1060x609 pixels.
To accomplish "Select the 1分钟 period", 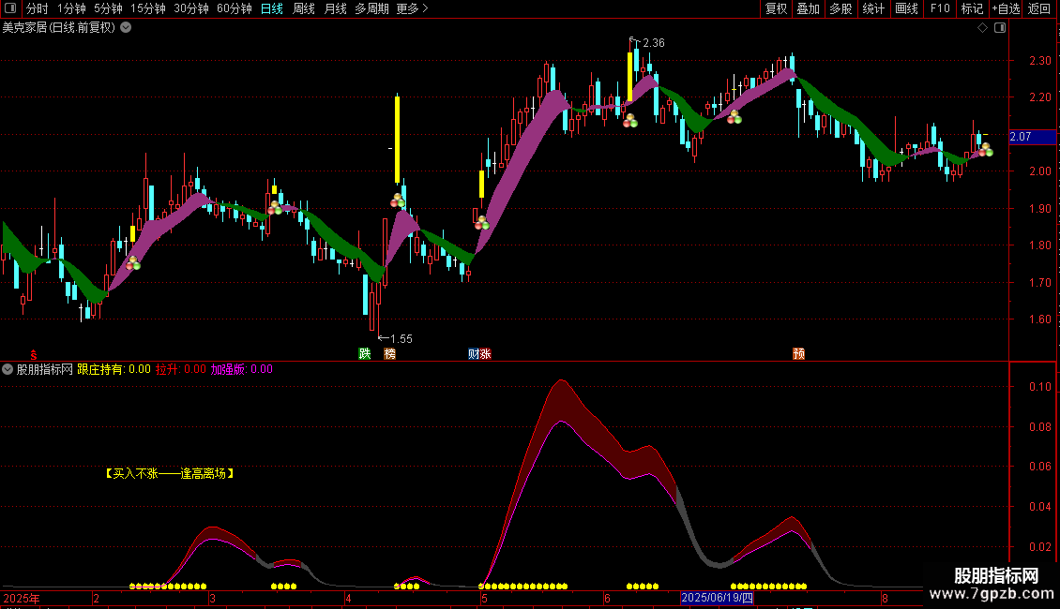I will [71, 8].
